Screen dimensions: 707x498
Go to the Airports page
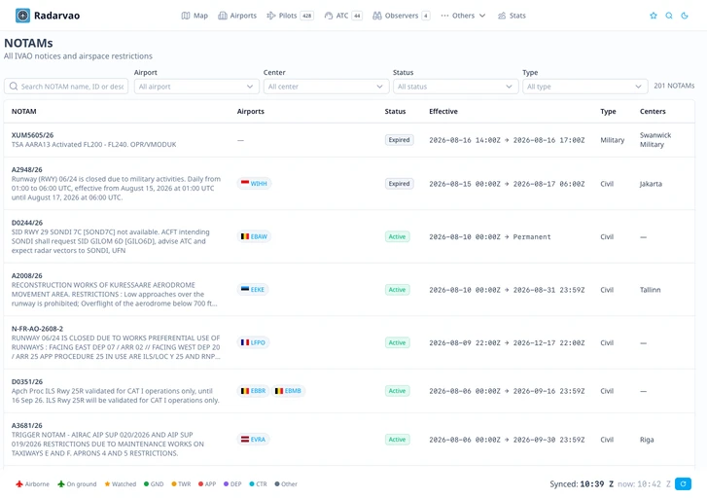[x=237, y=16]
